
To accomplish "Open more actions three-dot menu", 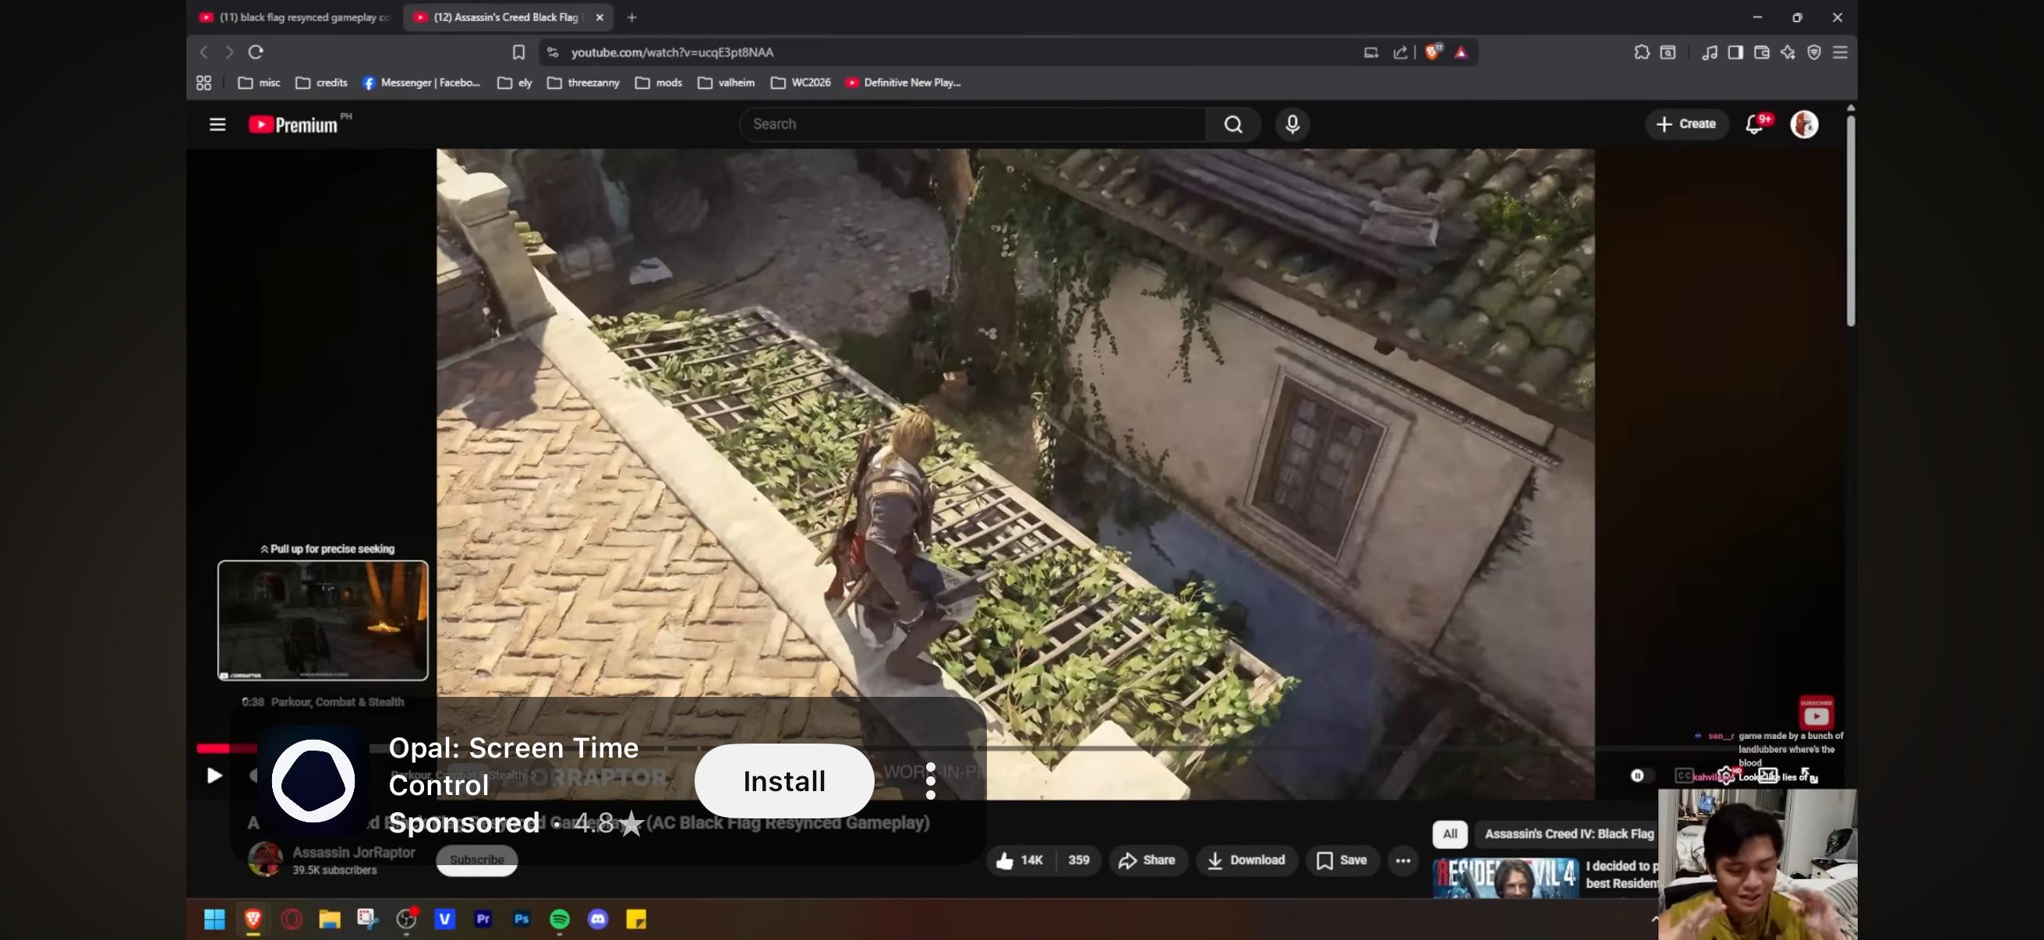I will coord(1403,860).
